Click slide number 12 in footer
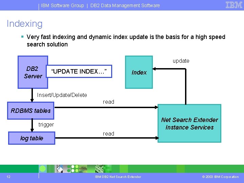 point(8,177)
